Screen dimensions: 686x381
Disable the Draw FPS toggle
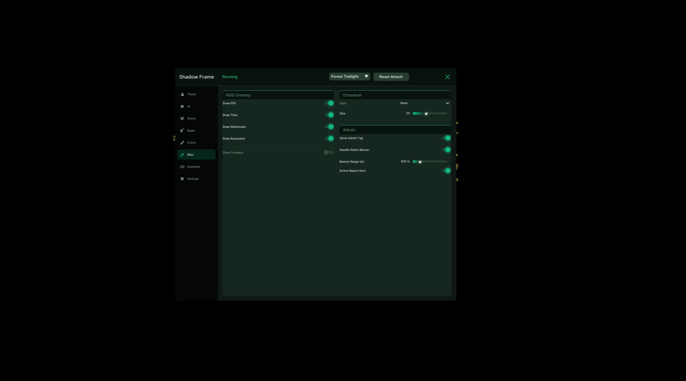tap(329, 103)
